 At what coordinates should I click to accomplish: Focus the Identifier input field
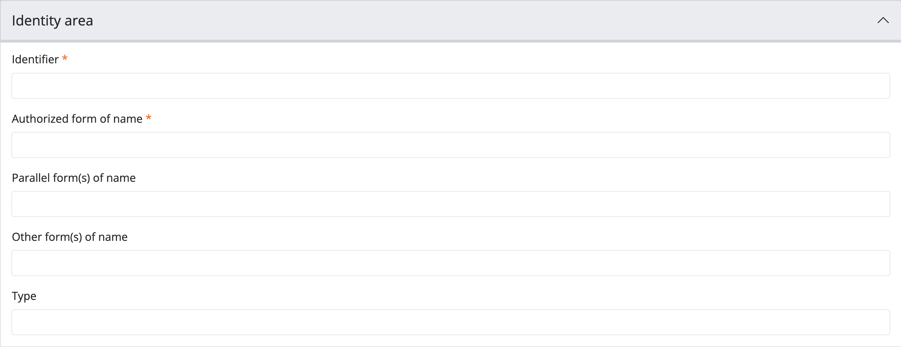click(x=450, y=86)
